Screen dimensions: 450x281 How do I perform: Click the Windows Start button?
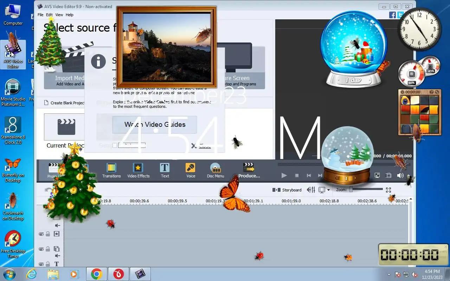click(x=9, y=274)
